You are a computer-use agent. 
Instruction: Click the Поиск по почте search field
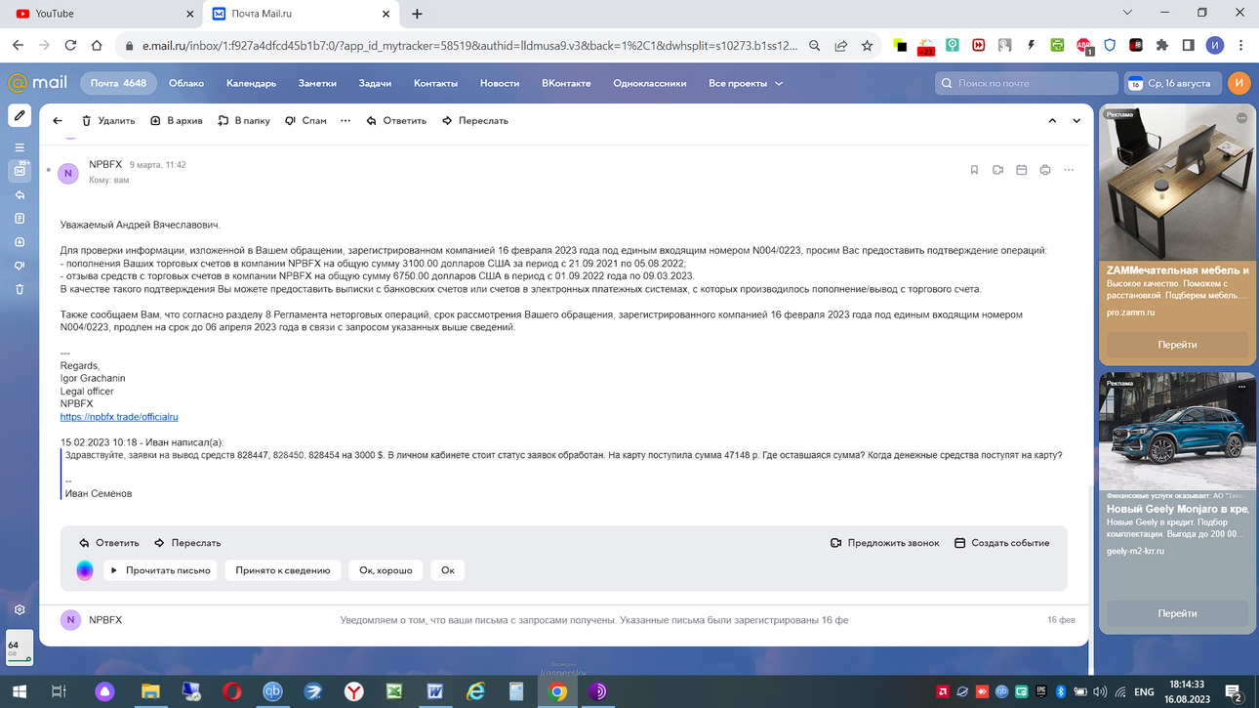point(1026,83)
